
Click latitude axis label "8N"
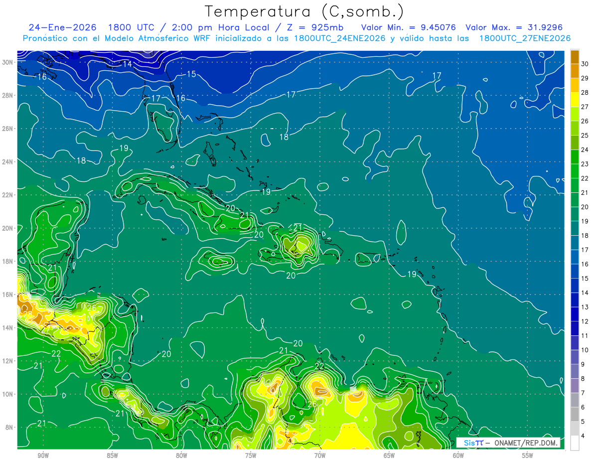pos(9,427)
